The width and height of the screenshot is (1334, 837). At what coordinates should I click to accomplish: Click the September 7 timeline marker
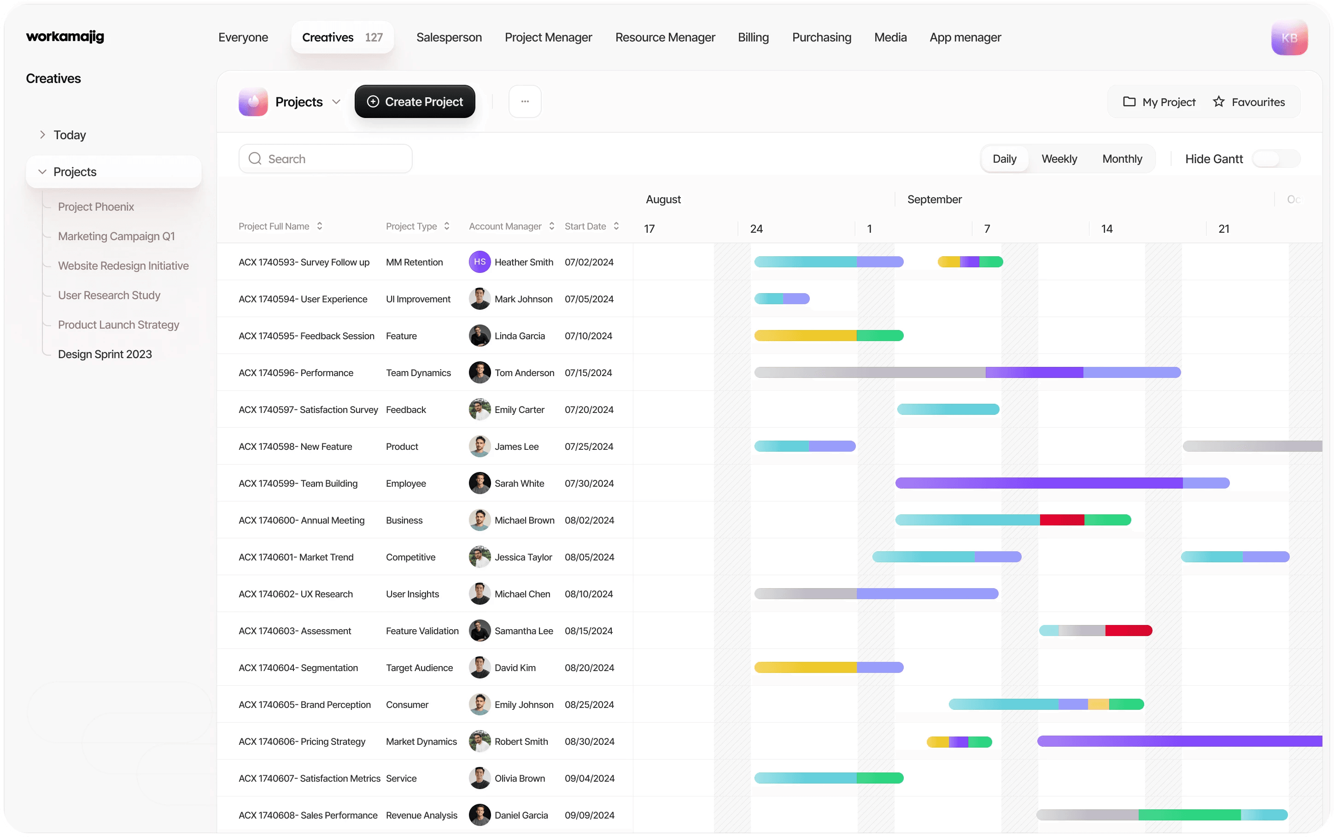987,229
